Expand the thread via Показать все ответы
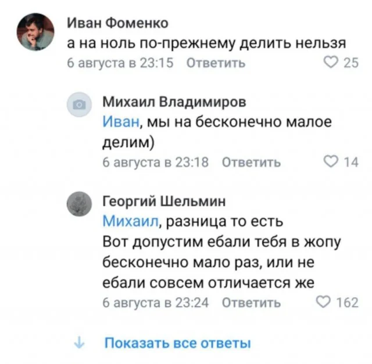 point(177,343)
